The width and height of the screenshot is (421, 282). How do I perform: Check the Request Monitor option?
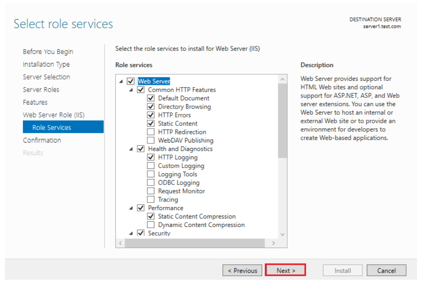point(151,191)
